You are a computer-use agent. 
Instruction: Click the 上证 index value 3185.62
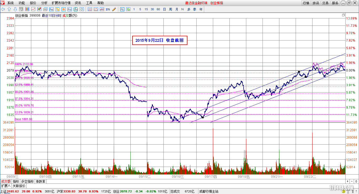(13, 191)
